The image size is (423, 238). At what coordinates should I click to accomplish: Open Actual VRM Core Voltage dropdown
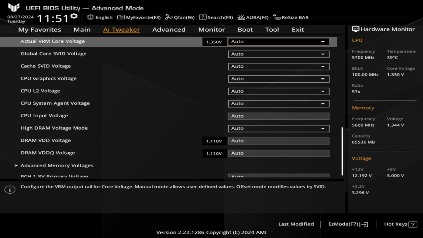279,42
